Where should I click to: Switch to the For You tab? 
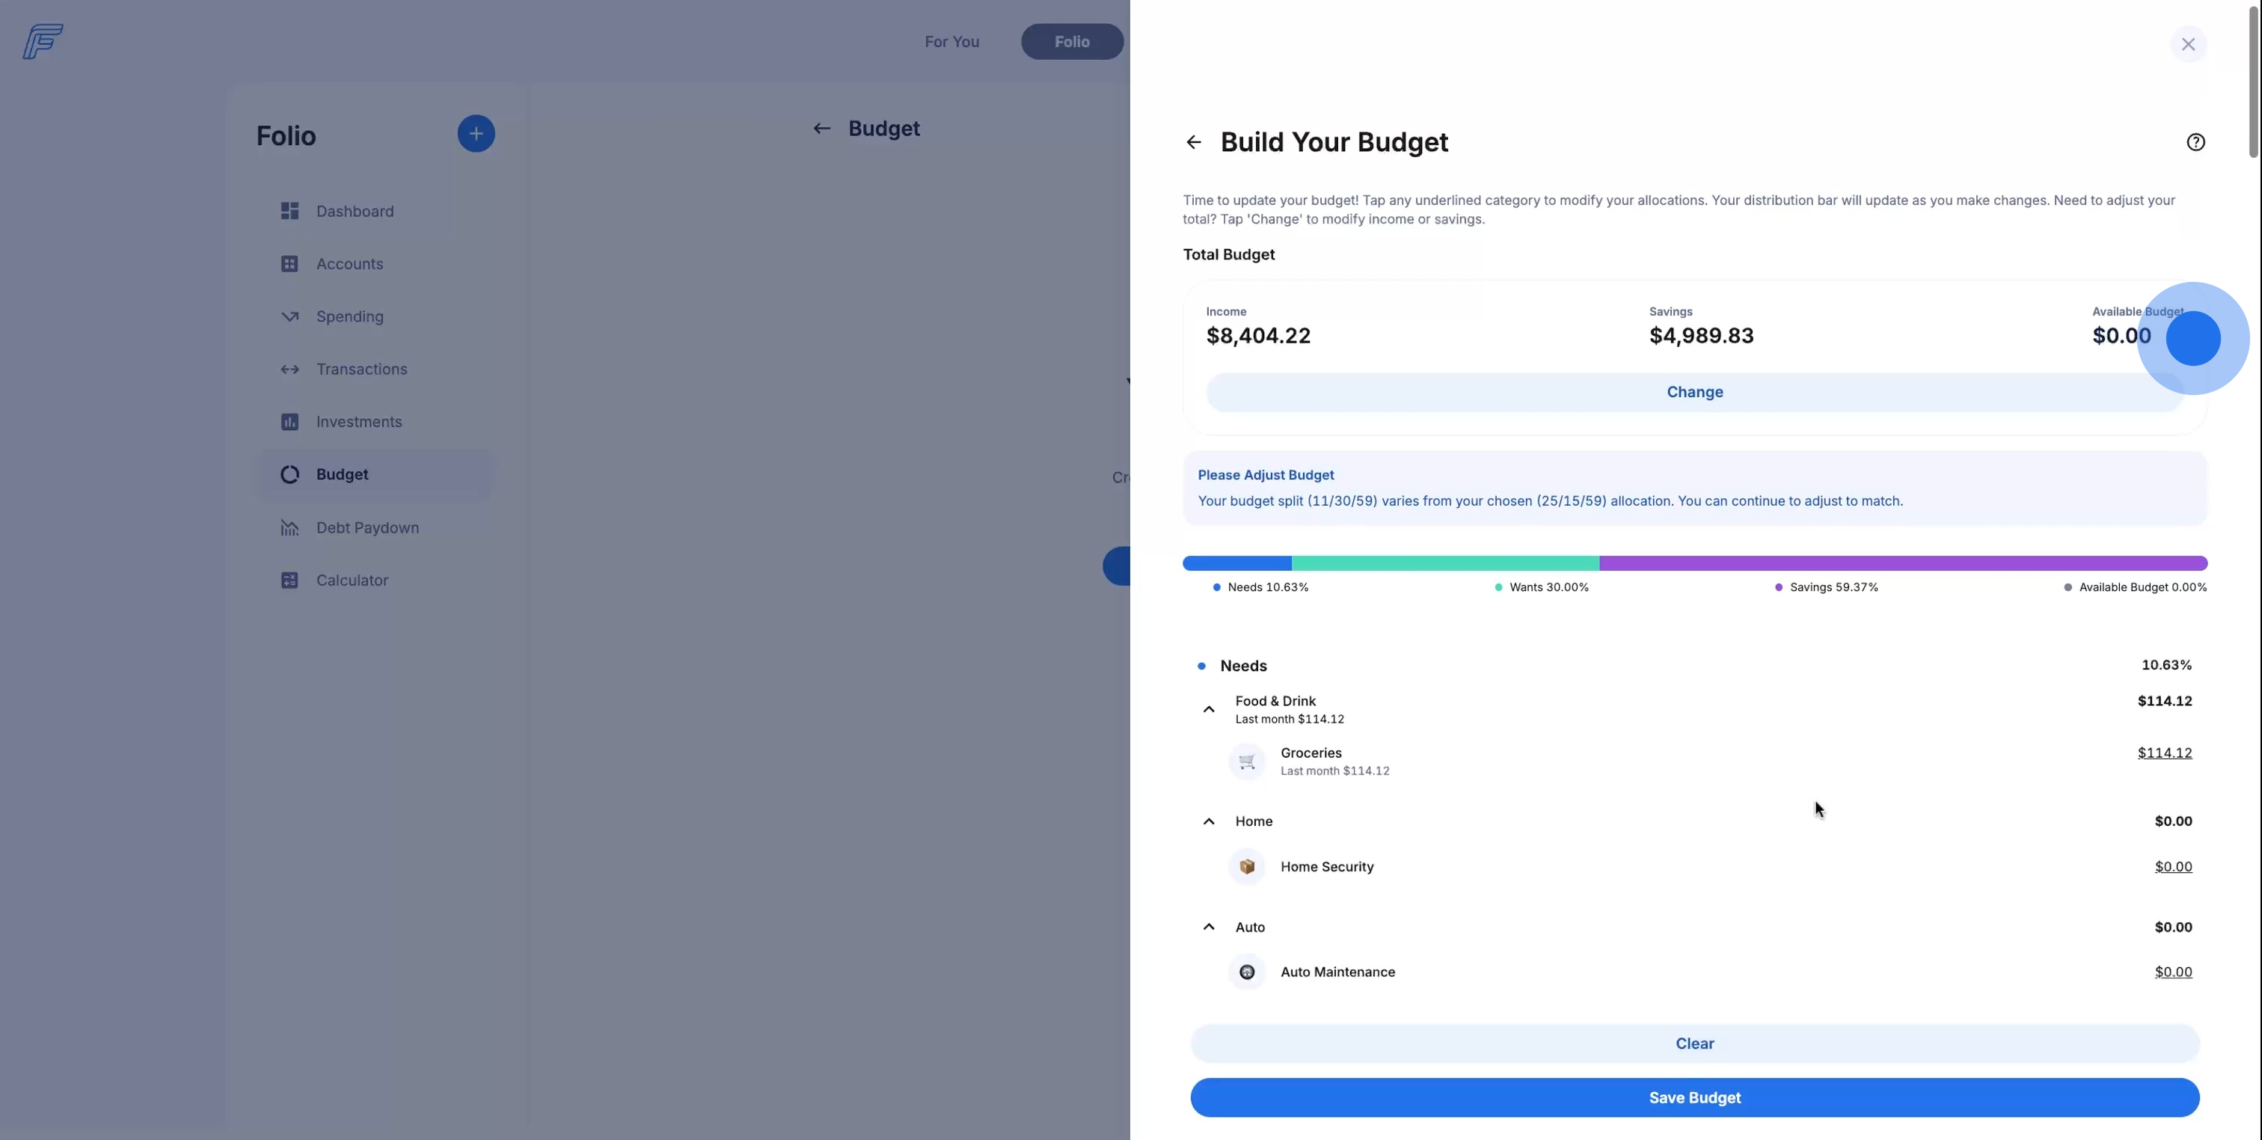pyautogui.click(x=952, y=42)
